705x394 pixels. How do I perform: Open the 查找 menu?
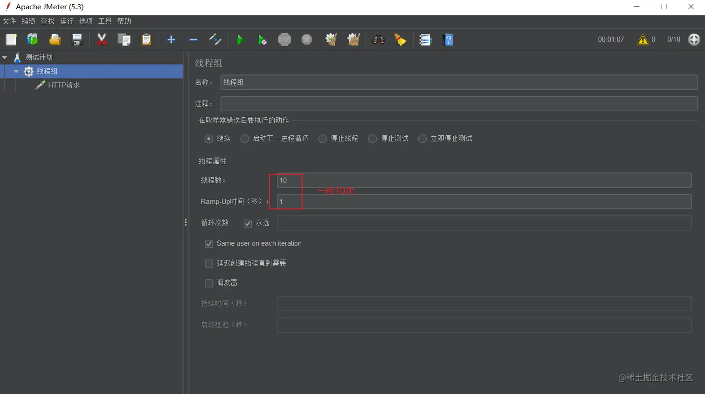[x=48, y=21]
